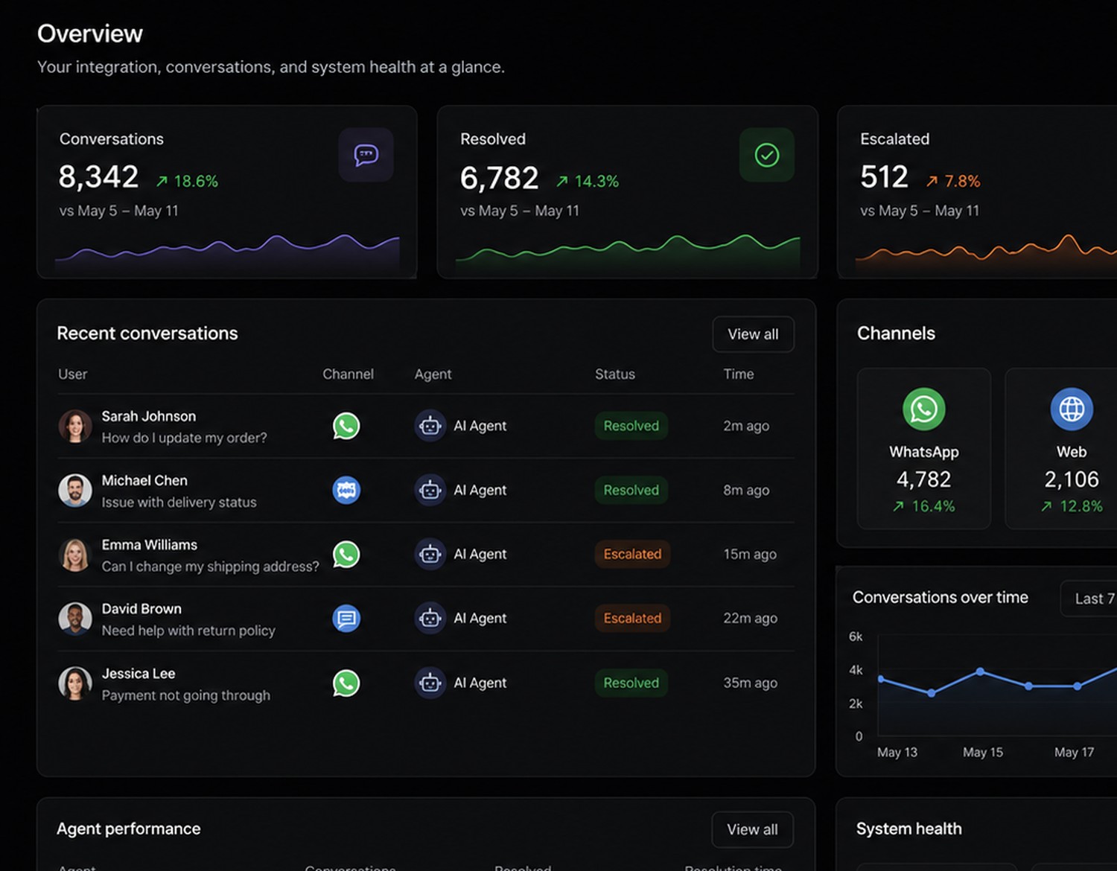
Task: Click AI Agent robot icon in Sarah Johnson row
Action: [x=430, y=426]
